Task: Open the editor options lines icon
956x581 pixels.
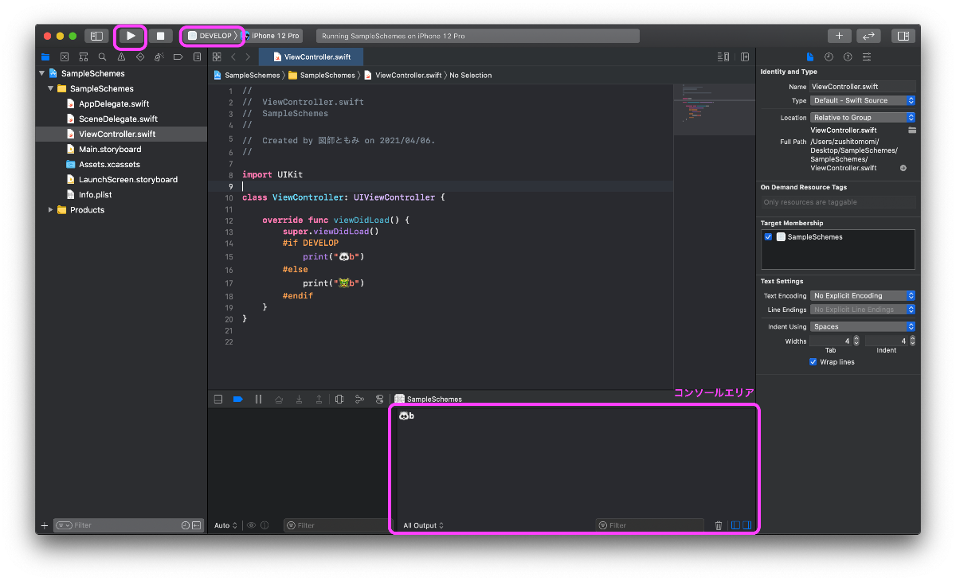Action: [x=723, y=57]
